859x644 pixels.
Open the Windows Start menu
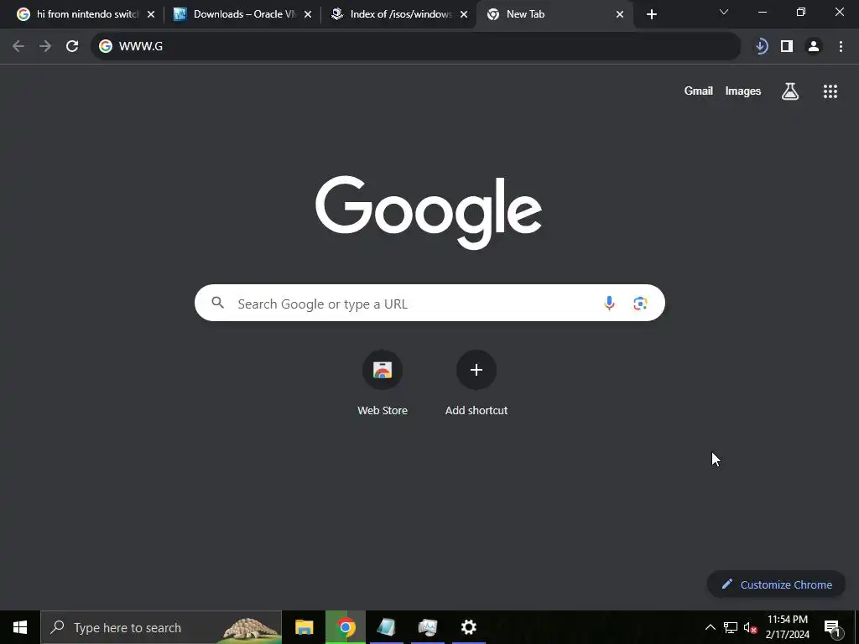click(20, 627)
